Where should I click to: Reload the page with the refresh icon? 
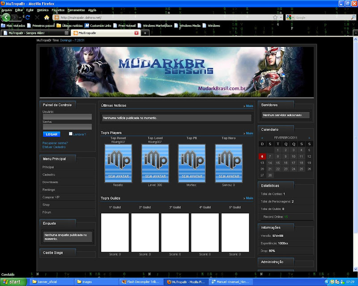(x=28, y=17)
